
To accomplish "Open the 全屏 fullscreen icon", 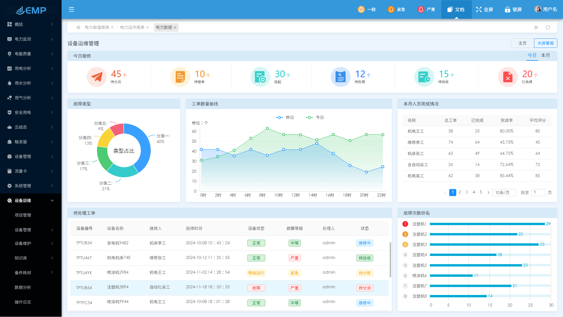I will pyautogui.click(x=479, y=9).
